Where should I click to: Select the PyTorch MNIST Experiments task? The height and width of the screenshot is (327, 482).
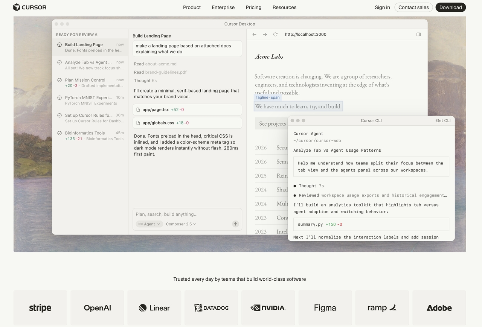[x=90, y=100]
